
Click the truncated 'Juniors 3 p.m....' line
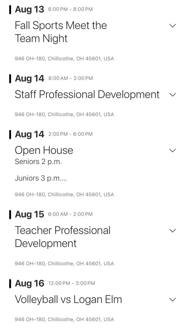tap(41, 178)
